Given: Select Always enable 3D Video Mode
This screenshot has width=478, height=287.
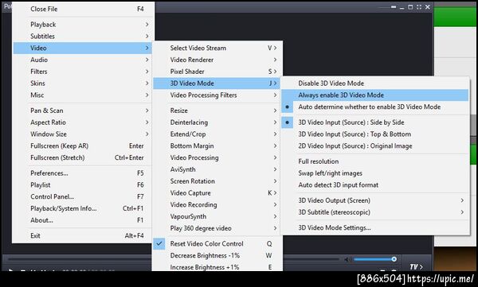Looking at the screenshot, I should [x=375, y=95].
